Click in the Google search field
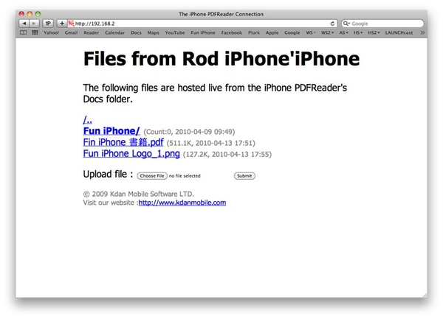Screen dimensions: 443x319 click(382, 24)
